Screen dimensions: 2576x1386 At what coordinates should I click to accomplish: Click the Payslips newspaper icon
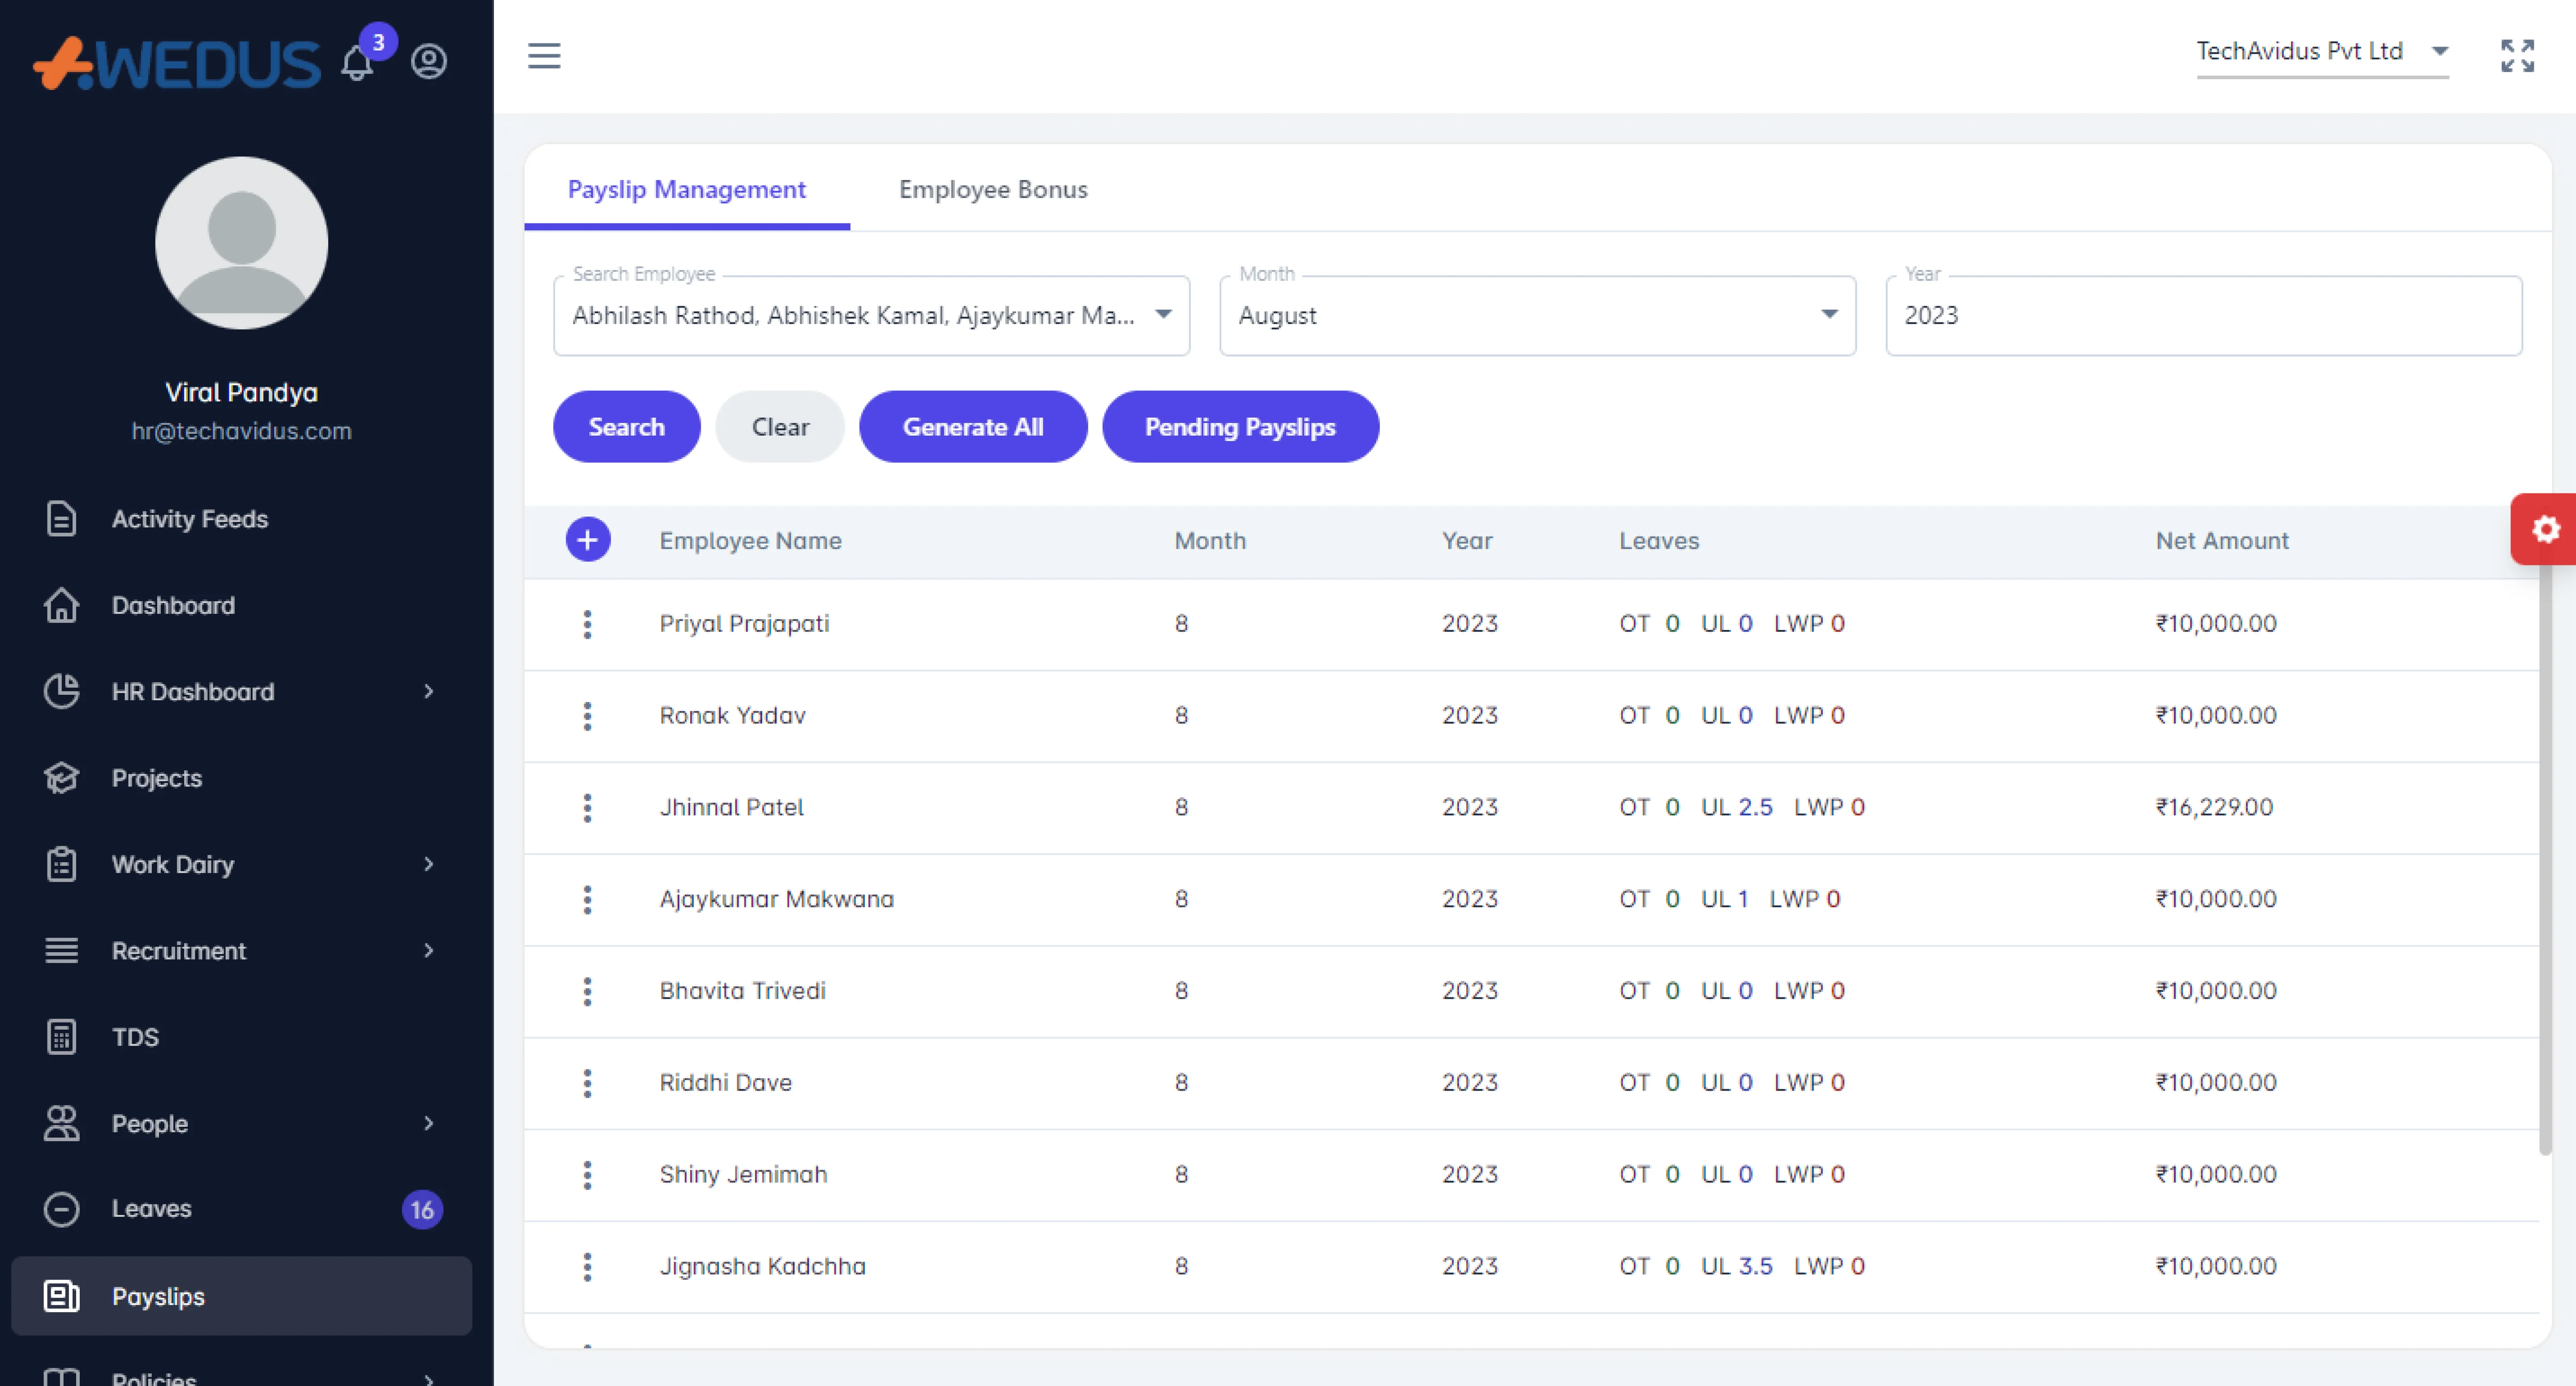[x=61, y=1296]
